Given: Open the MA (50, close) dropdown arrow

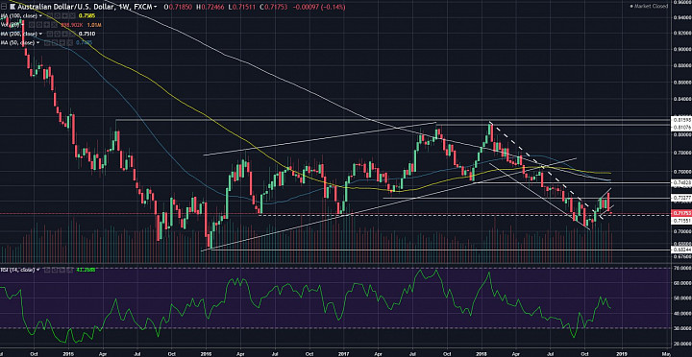Looking at the screenshot, I should coord(37,42).
